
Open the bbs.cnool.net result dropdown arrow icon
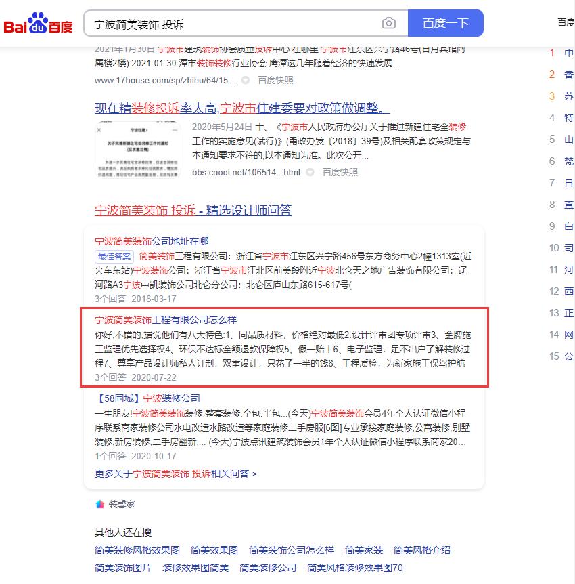coord(310,172)
